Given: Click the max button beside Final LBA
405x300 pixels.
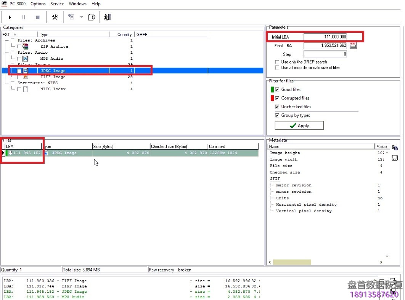Looking at the screenshot, I should (353, 46).
